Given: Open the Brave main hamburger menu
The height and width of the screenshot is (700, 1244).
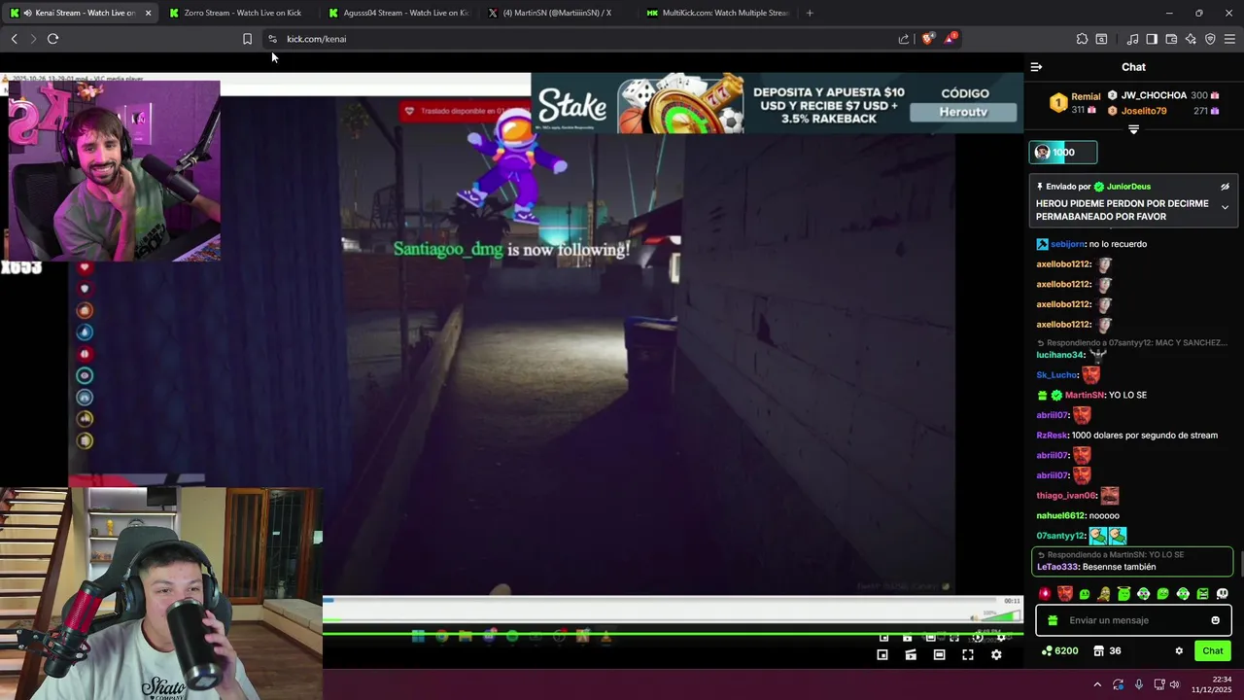Looking at the screenshot, I should click(1229, 39).
